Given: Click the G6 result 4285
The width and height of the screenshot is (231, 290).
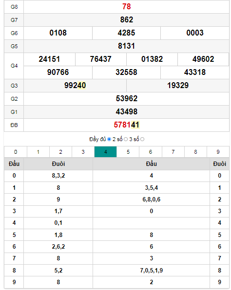Looking at the screenshot, I should tap(126, 33).
